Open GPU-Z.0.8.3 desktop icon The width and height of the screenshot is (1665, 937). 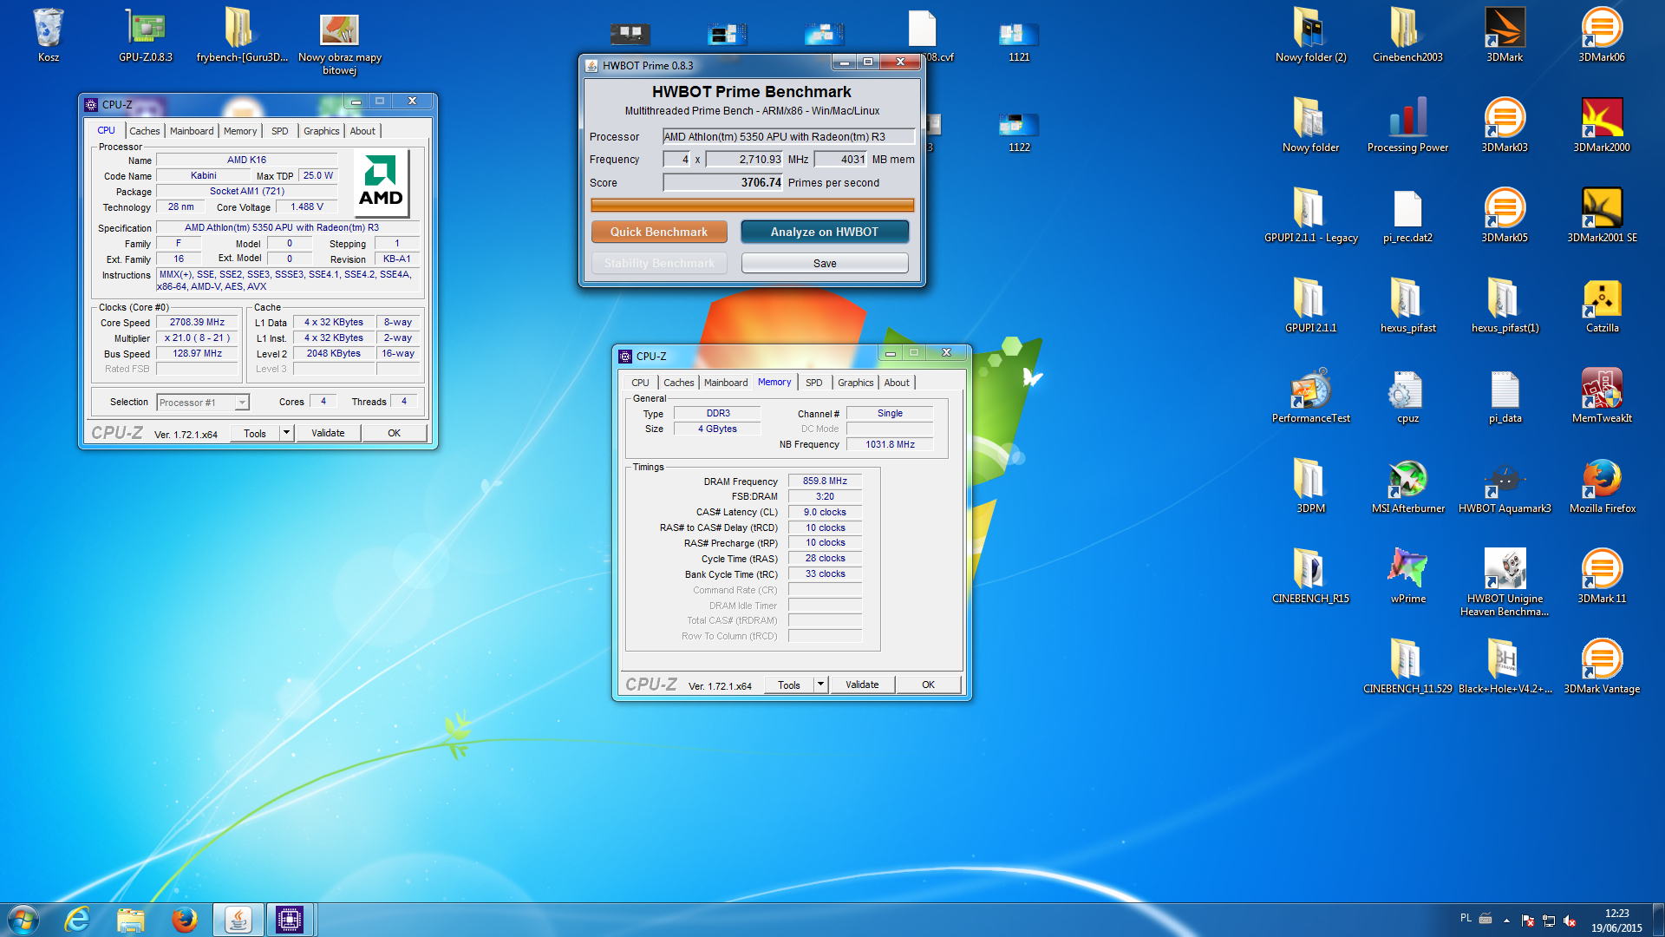click(146, 36)
